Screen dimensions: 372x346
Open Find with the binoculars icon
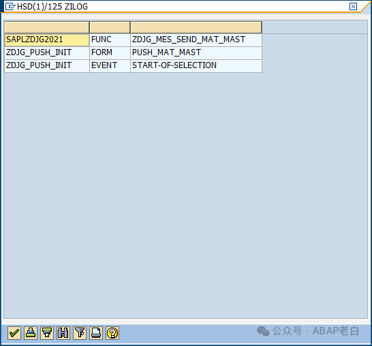(x=63, y=333)
